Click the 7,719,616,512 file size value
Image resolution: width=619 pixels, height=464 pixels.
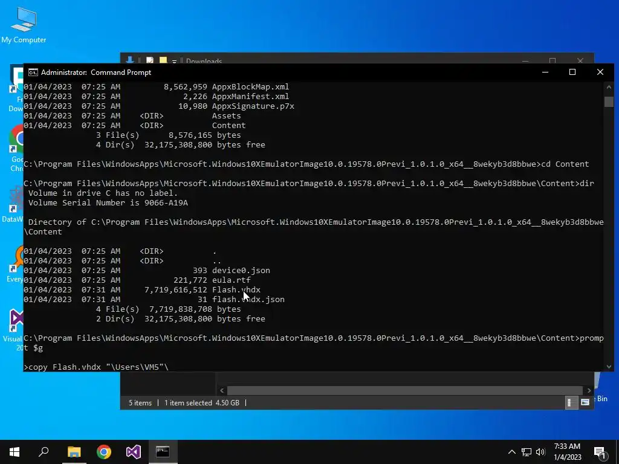point(176,289)
